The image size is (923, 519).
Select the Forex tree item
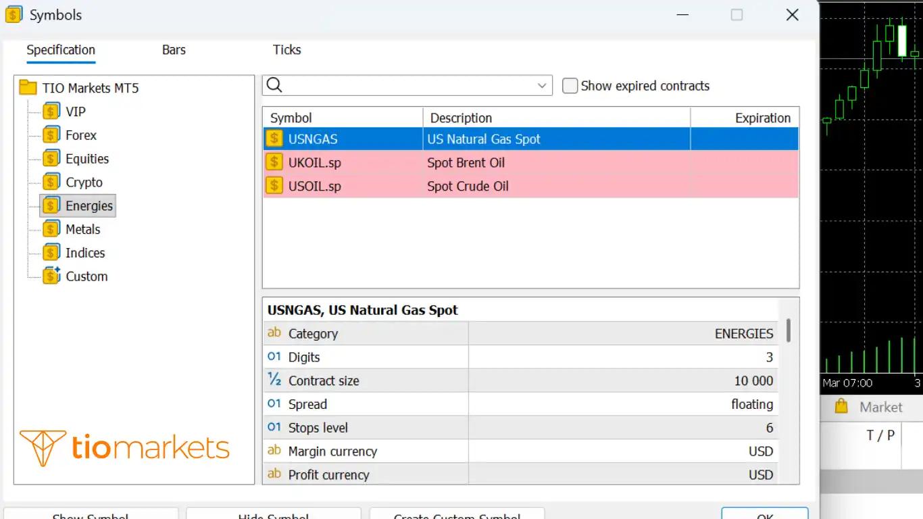[81, 135]
